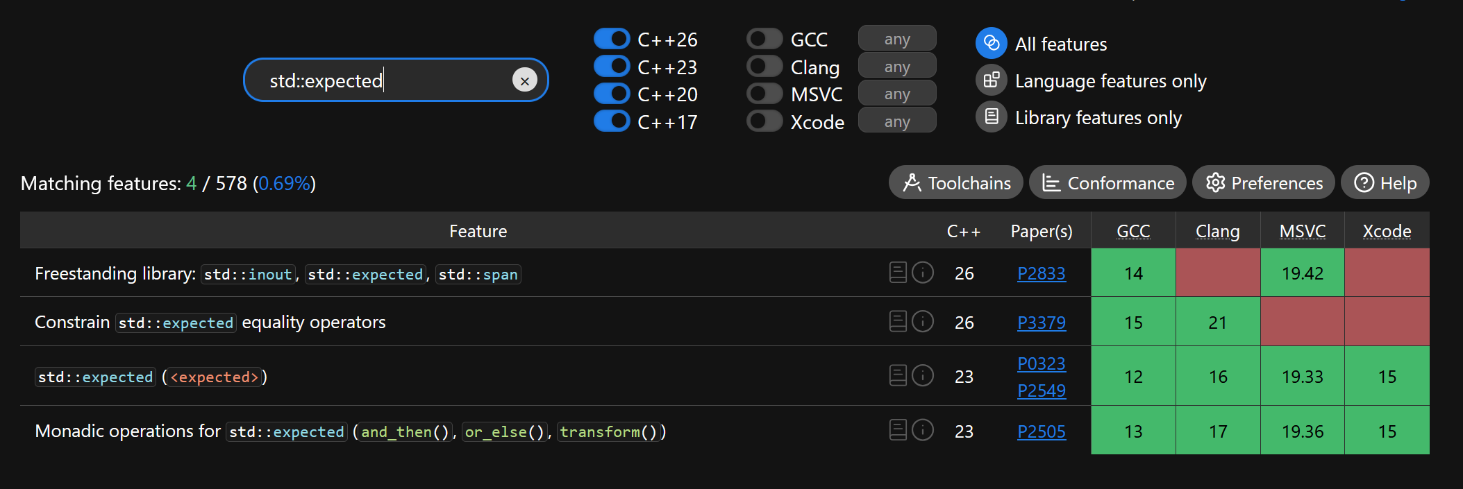Open the Help button
Viewport: 1463px width, 489px height.
tap(1385, 182)
